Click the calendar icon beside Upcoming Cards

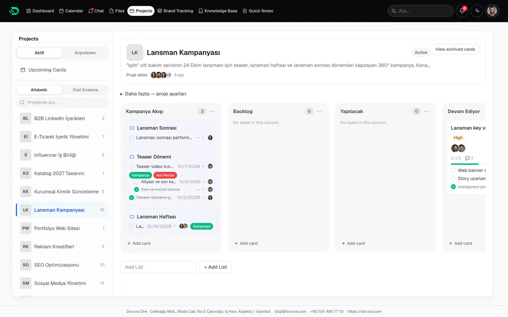23,70
